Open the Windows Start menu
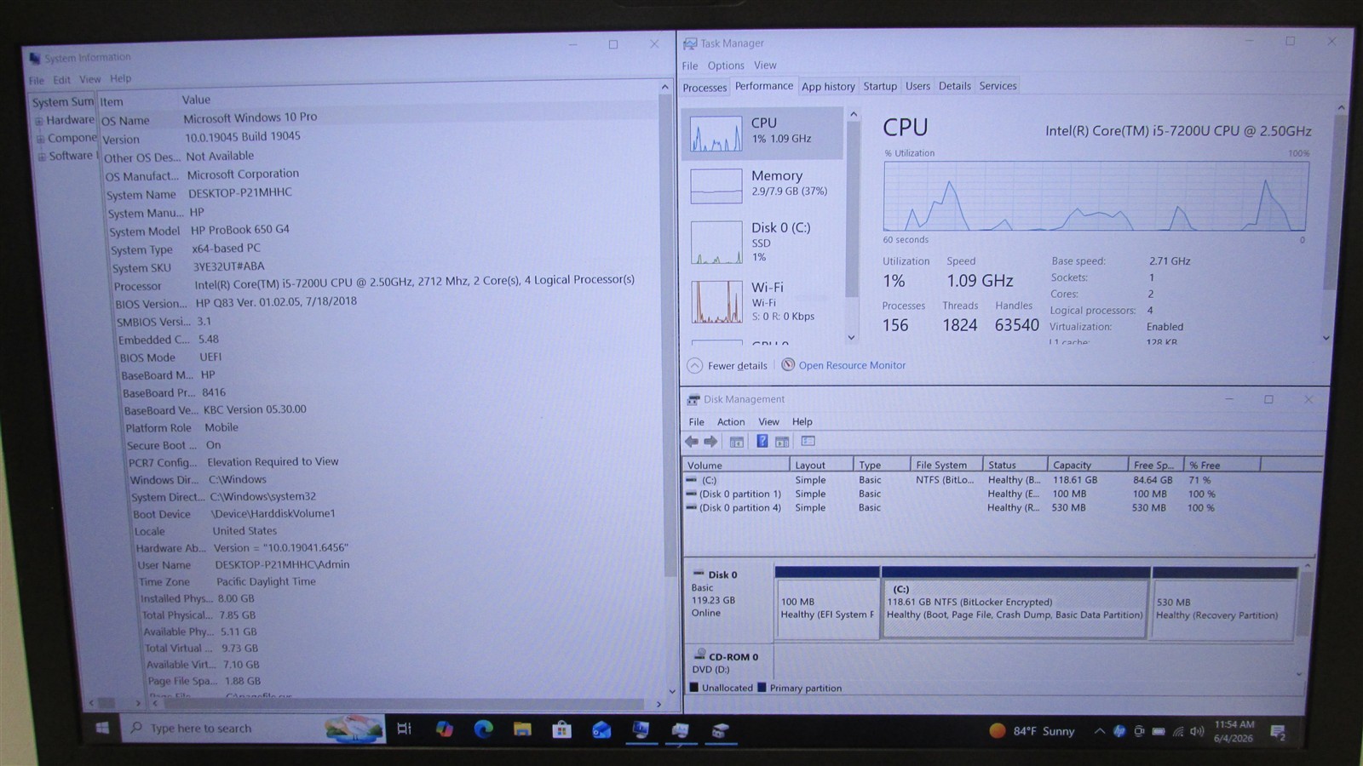Viewport: 1363px width, 766px height. coord(102,728)
